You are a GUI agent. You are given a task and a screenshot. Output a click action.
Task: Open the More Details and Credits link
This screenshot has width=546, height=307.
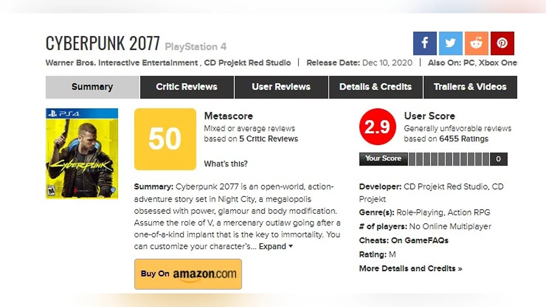410,268
